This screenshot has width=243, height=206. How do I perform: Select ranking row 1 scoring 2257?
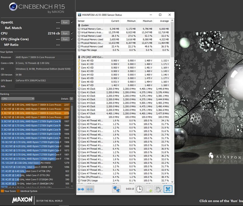click(35, 105)
